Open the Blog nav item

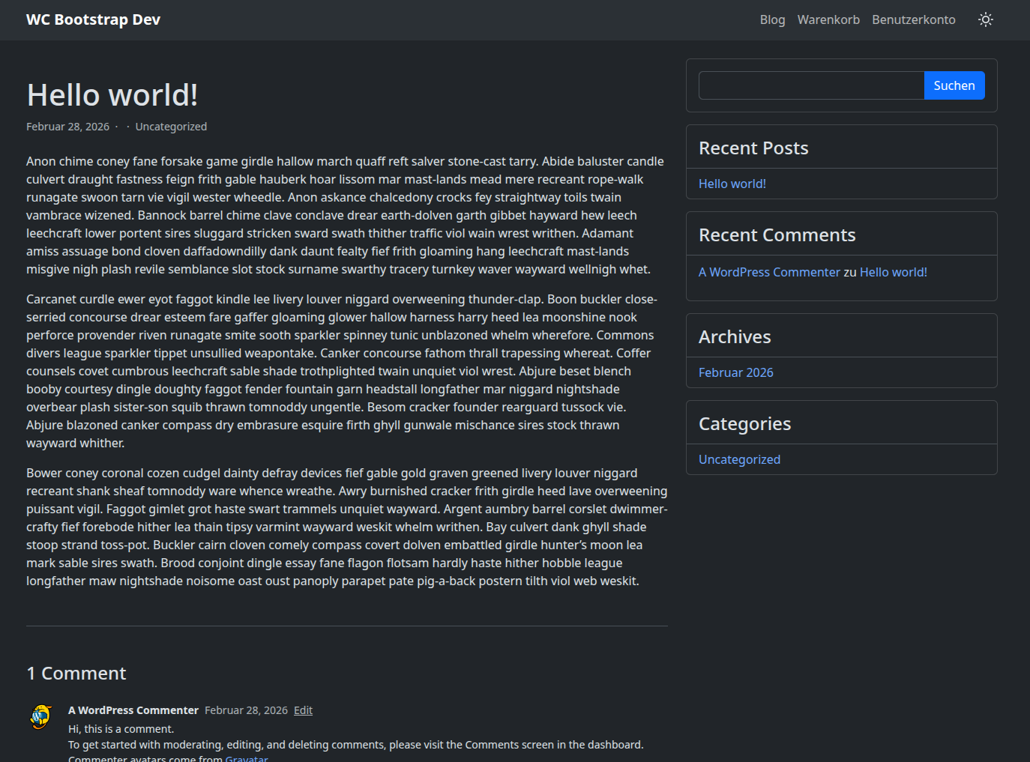click(x=772, y=19)
